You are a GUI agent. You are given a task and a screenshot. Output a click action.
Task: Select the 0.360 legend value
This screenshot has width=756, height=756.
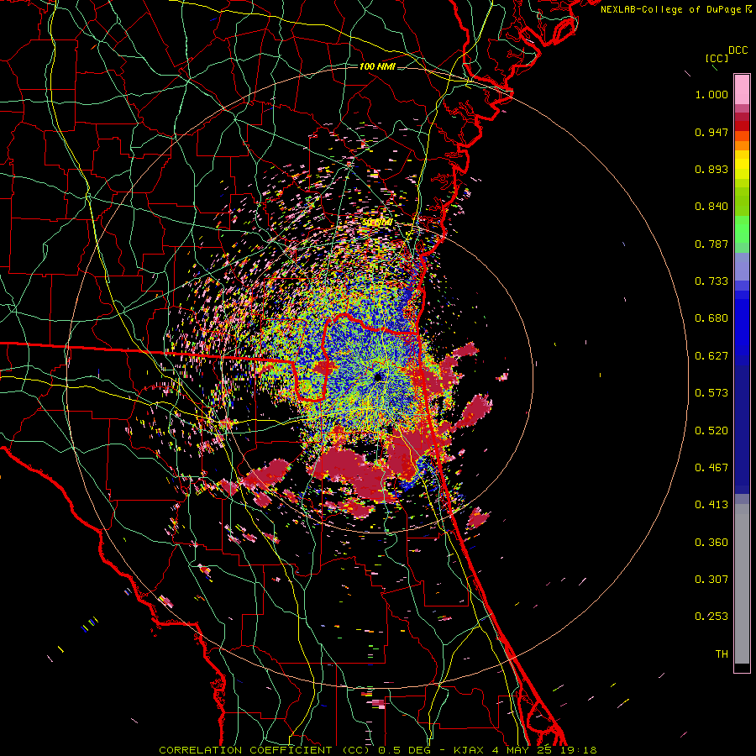point(711,543)
